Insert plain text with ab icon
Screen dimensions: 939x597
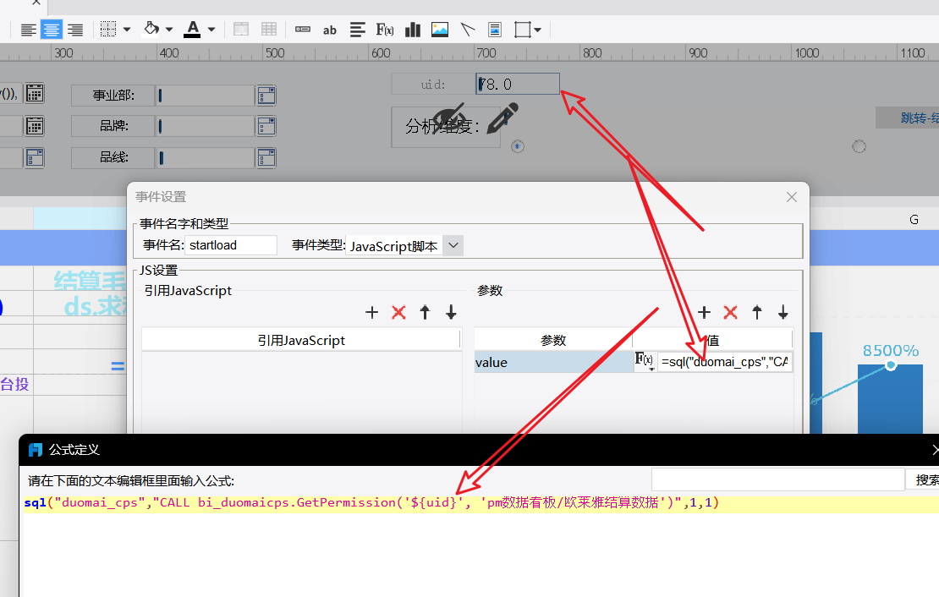click(329, 30)
